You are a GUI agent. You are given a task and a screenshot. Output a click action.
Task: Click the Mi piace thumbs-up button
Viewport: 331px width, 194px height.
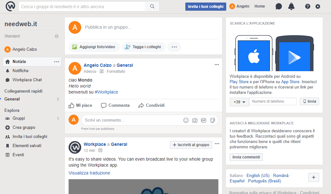click(81, 106)
